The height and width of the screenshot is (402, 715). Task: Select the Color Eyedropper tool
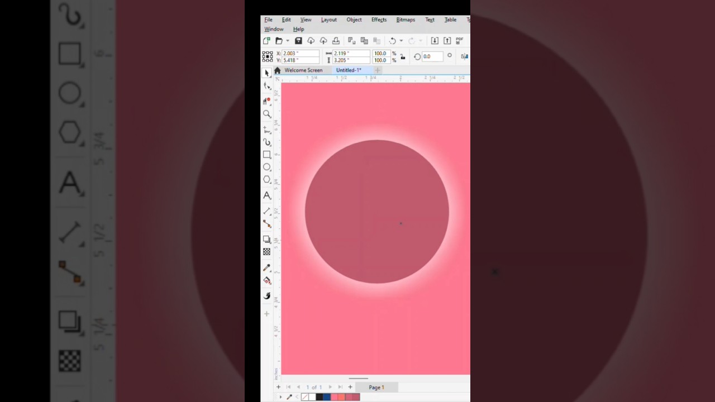point(267,267)
